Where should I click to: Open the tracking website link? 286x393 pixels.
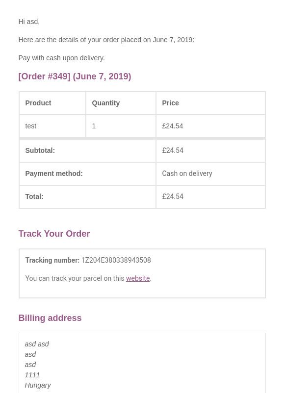(138, 278)
